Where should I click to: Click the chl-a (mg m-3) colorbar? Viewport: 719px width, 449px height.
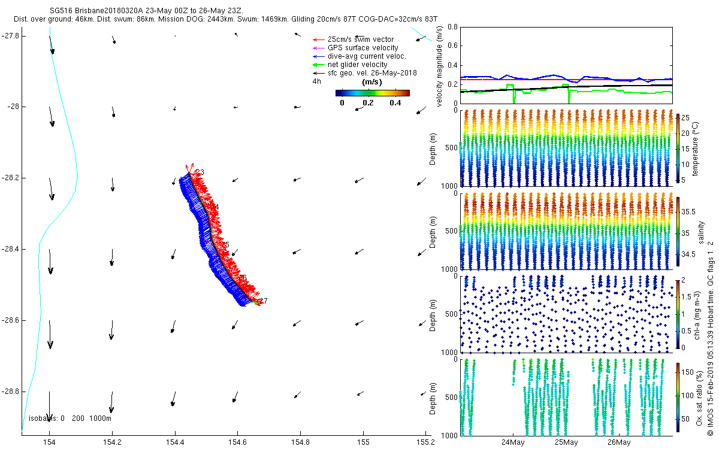click(678, 313)
